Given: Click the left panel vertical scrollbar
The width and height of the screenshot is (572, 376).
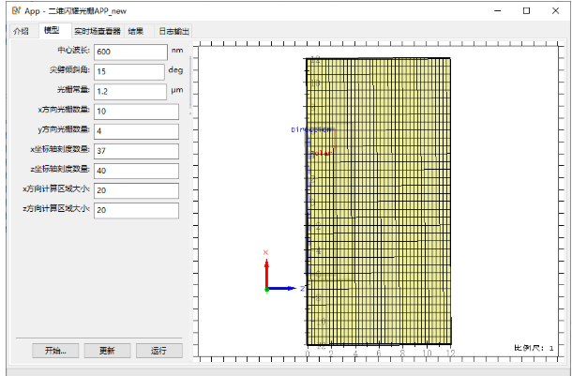Looking at the screenshot, I should [x=190, y=84].
